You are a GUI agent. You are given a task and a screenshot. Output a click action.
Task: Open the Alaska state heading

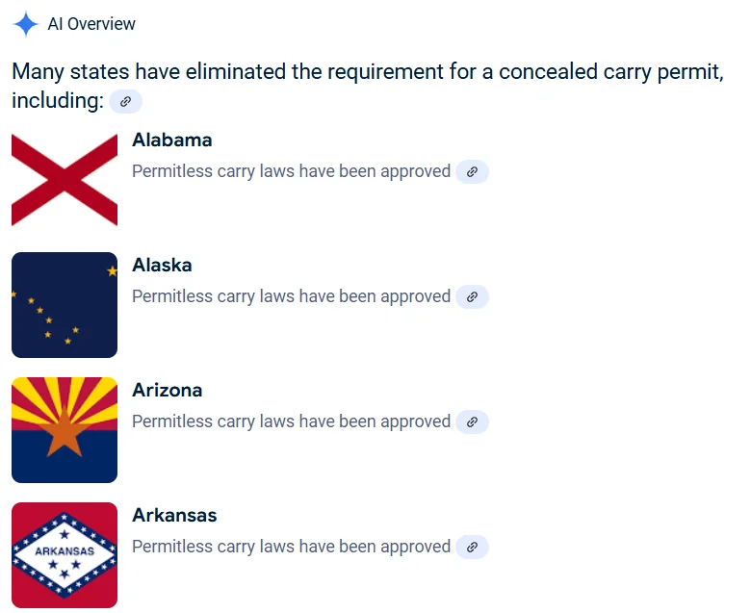[162, 265]
